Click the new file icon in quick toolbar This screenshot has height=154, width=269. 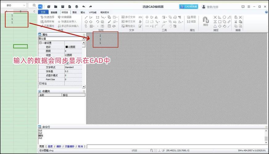tap(49, 7)
